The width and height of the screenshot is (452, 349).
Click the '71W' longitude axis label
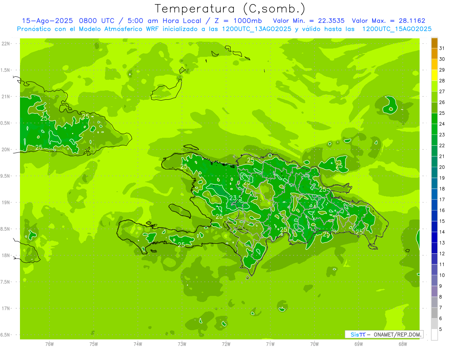pos(270,344)
